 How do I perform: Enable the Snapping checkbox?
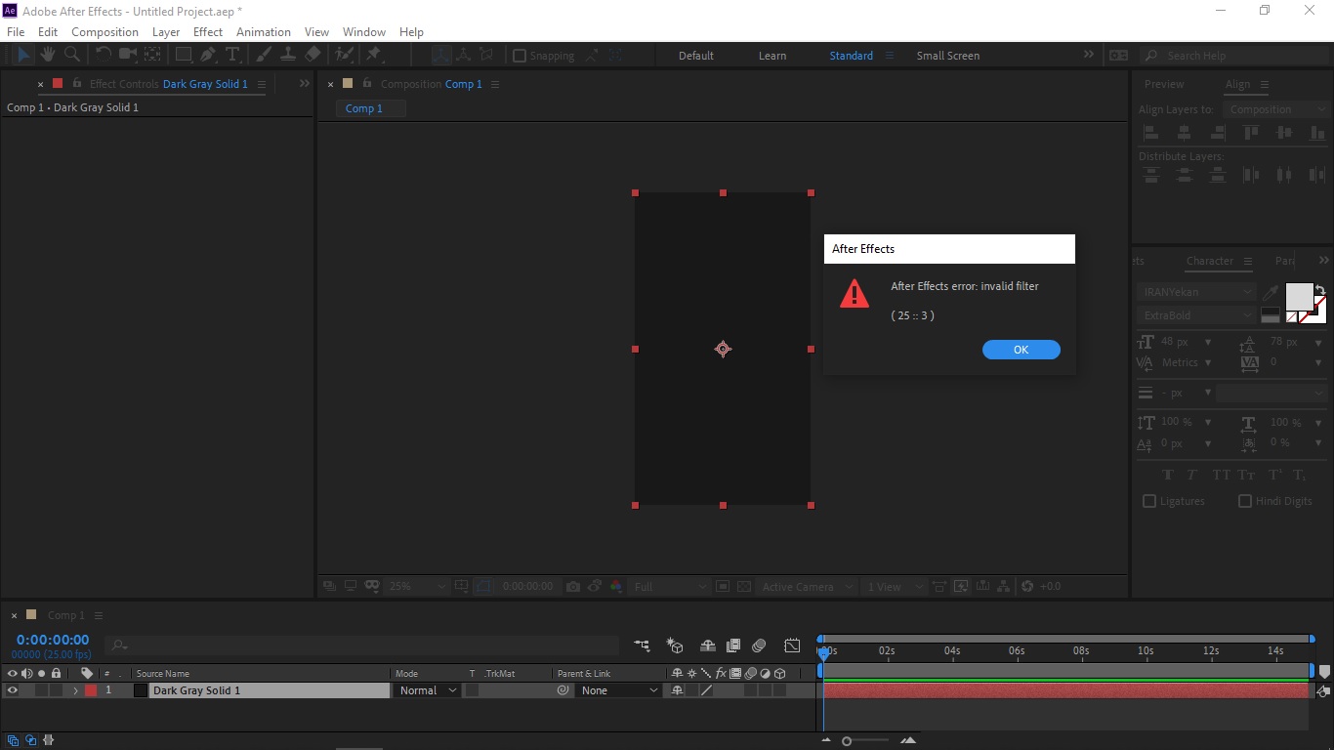(x=520, y=56)
